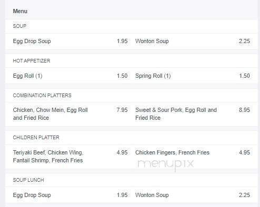Click Chicken Fingers, French Fries item
This screenshot has height=207, width=260.
[172, 152]
